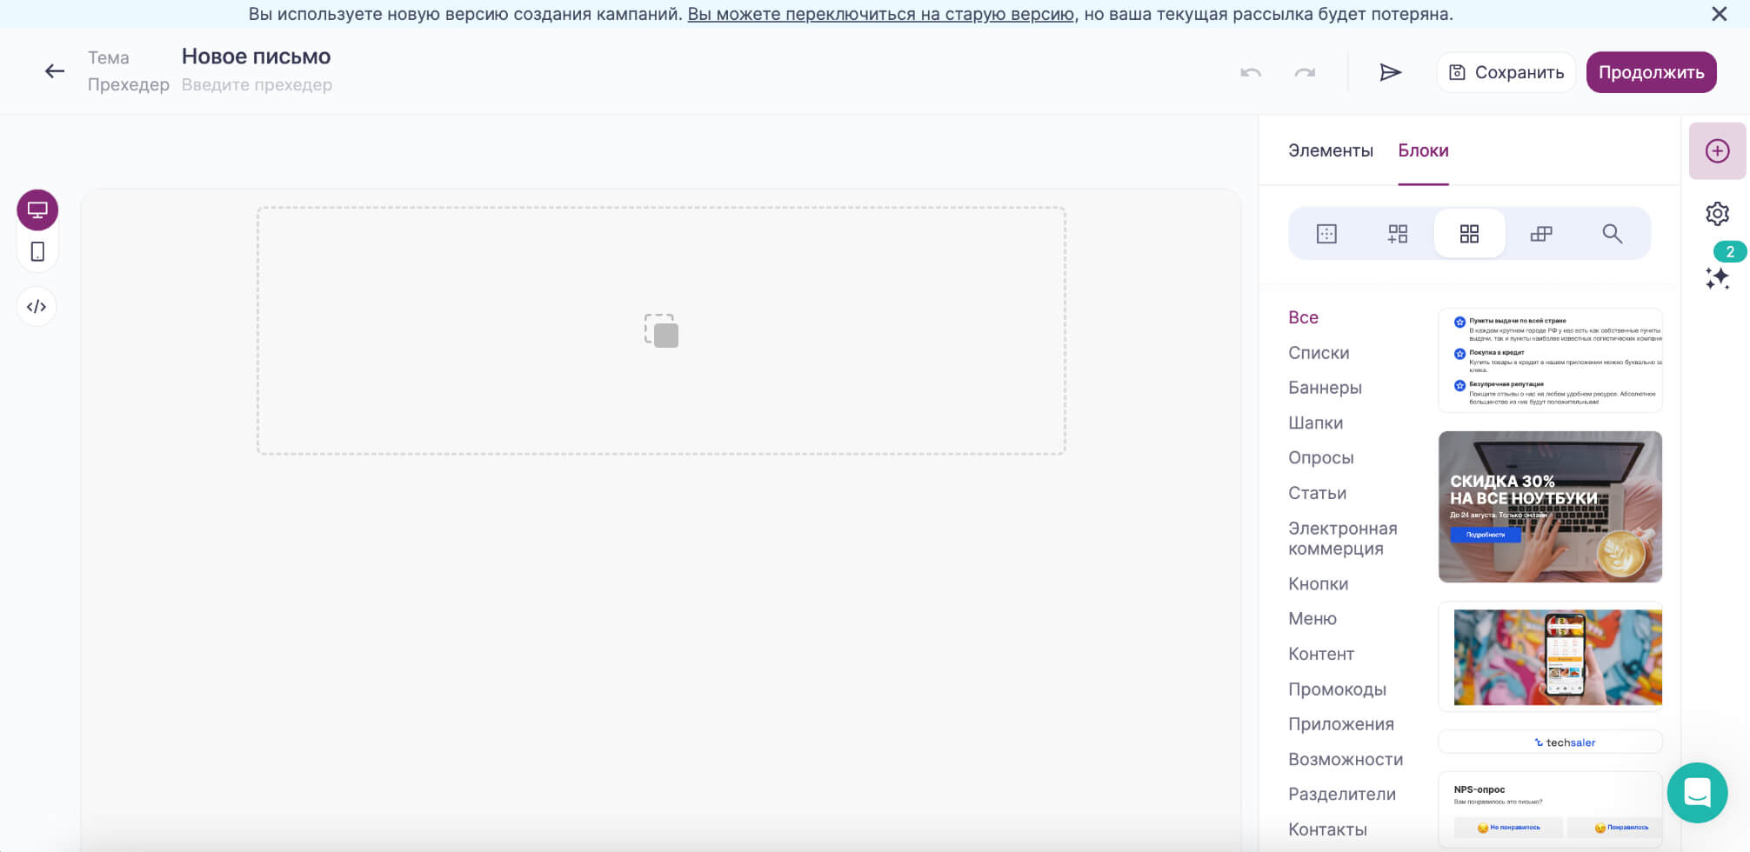Open editor settings with gear icon
Image resolution: width=1750 pixels, height=852 pixels.
1717,213
